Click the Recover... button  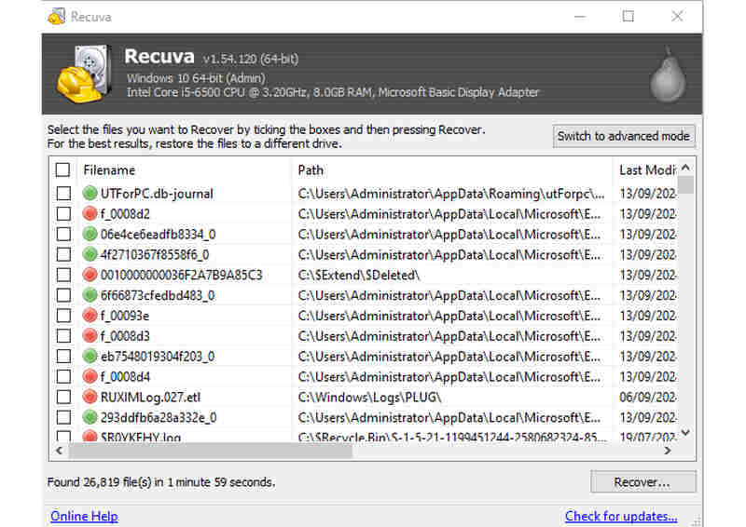click(x=642, y=482)
